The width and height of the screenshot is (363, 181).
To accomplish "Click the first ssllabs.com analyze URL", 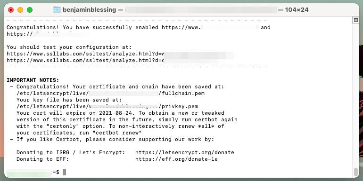I will pos(120,54).
